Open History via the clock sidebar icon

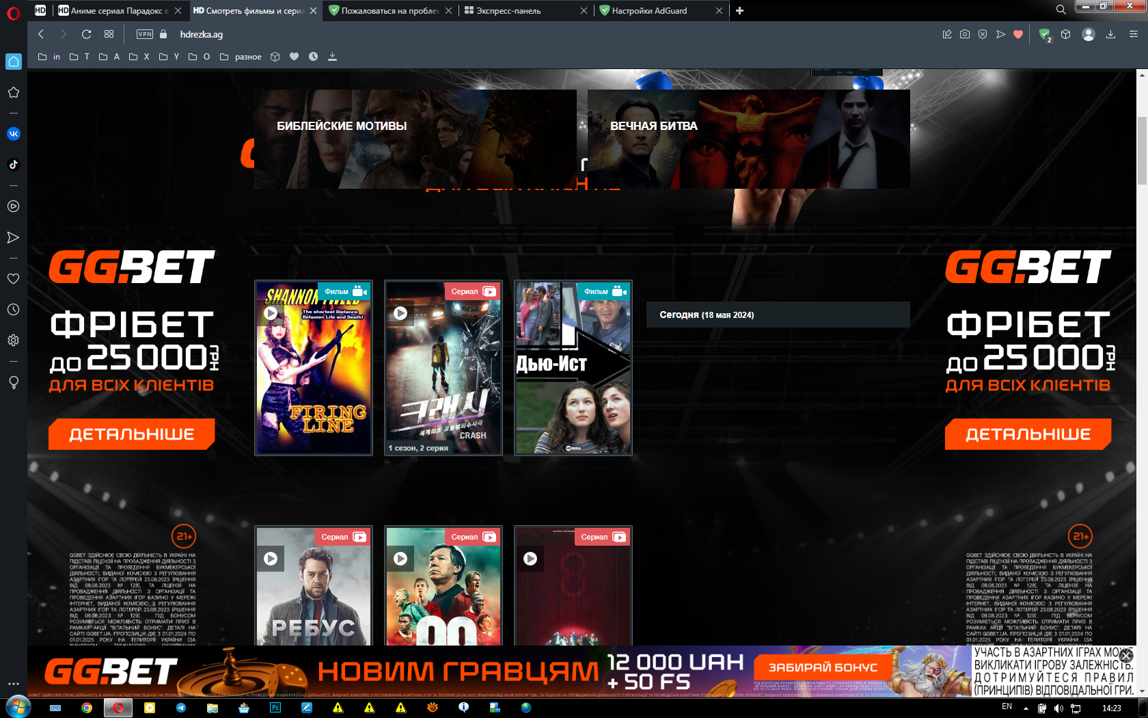coord(14,310)
